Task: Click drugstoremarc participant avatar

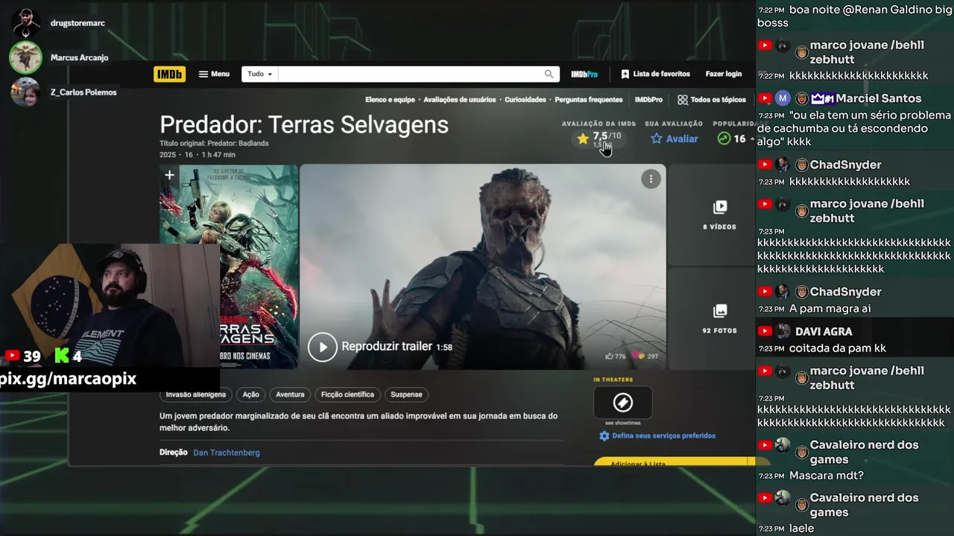Action: [25, 23]
